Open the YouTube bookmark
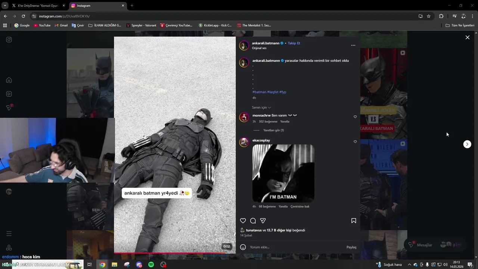478x269 pixels. click(42, 25)
